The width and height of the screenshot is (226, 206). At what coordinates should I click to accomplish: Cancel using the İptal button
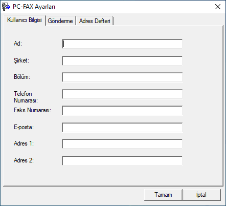(201, 195)
